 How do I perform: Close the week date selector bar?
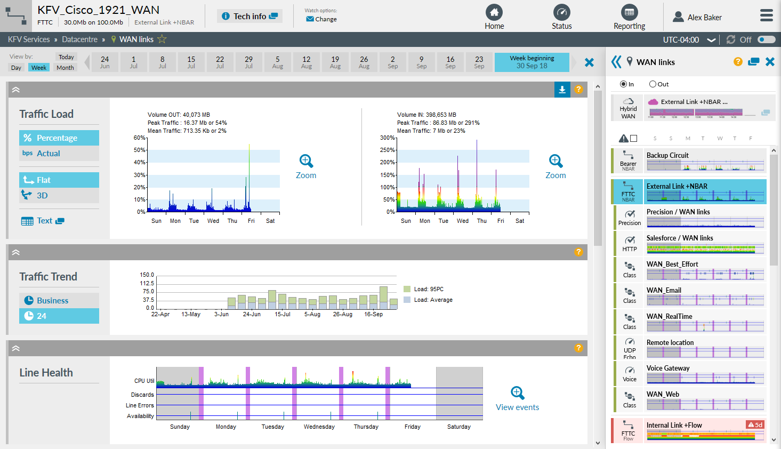tap(589, 62)
